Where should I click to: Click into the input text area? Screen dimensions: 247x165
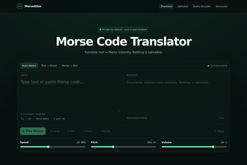(x=70, y=95)
